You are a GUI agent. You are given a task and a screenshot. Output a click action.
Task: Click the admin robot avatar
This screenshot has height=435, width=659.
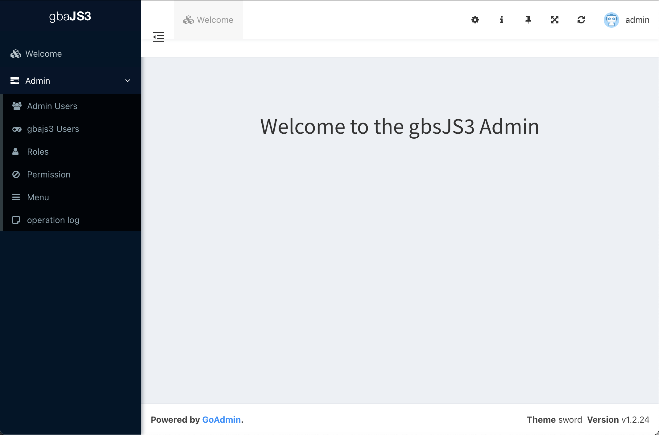(x=611, y=20)
